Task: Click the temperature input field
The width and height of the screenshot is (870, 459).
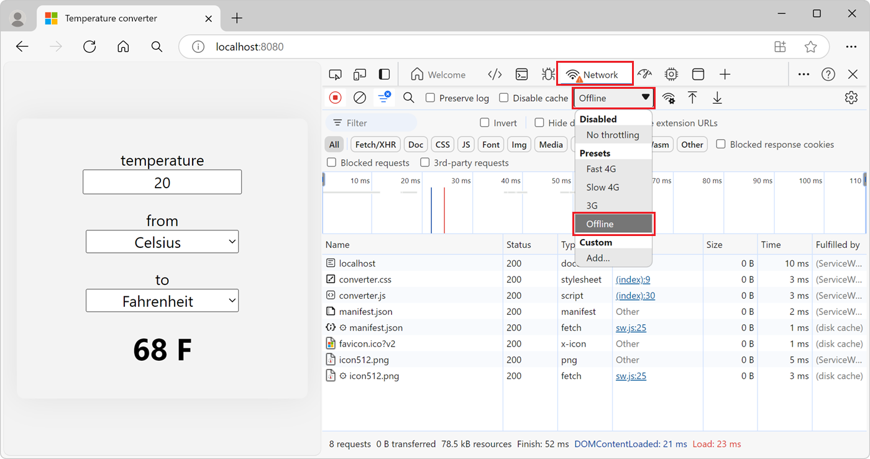Action: click(162, 182)
